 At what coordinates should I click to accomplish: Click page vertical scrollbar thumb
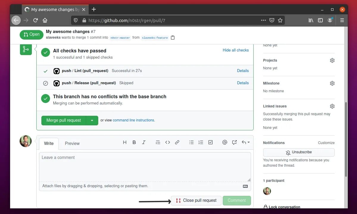tap(346, 139)
